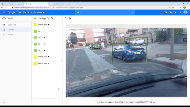Expand the third car label dropdown

coord(45,44)
